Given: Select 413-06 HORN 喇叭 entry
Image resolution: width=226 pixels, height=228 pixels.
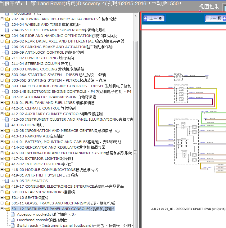Looking at the screenshot, I should [28, 125].
